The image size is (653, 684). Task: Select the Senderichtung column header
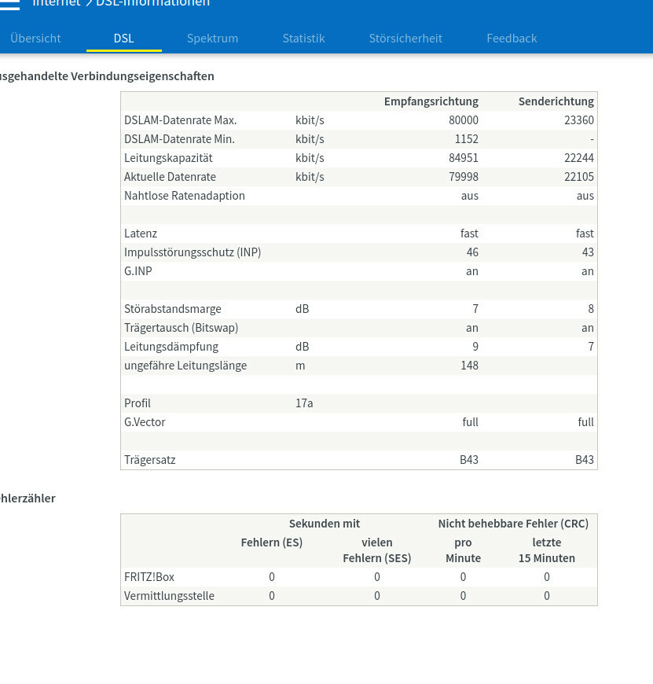pyautogui.click(x=556, y=101)
